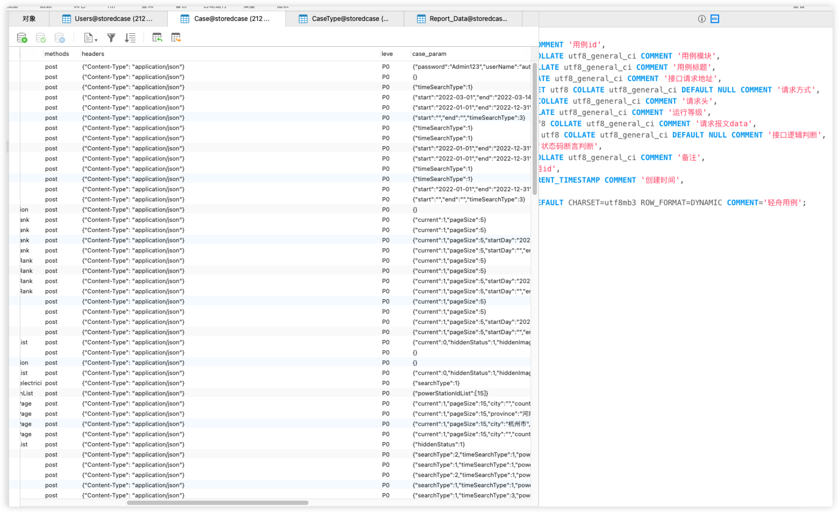
Task: Select the Case@storedcase tab
Action: pos(227,19)
